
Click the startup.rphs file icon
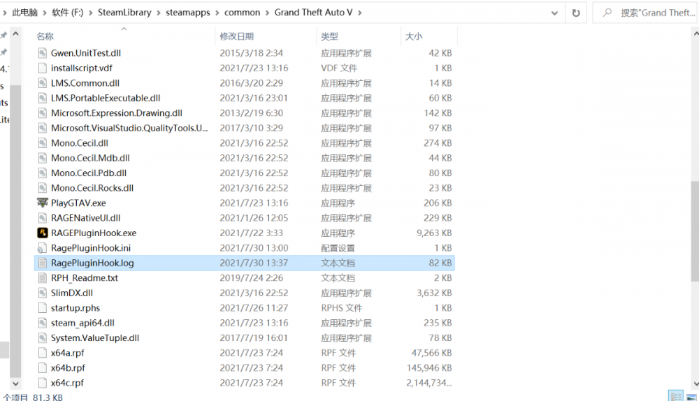click(43, 308)
